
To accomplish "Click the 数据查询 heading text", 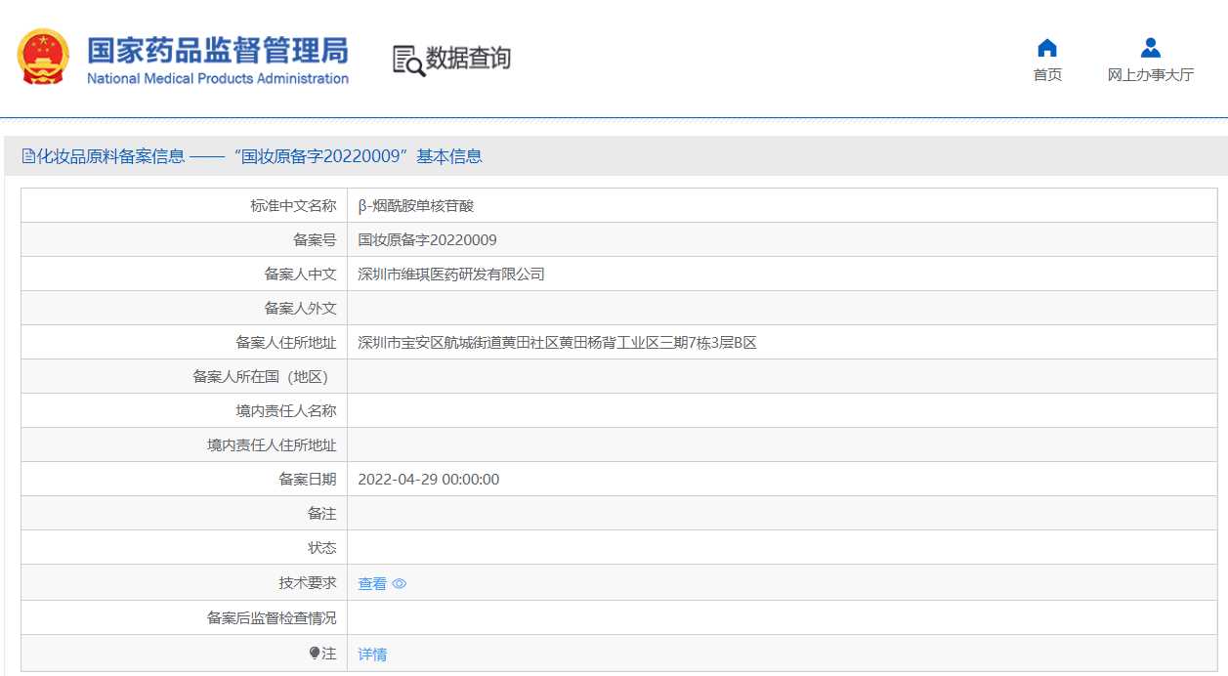I will pos(468,59).
